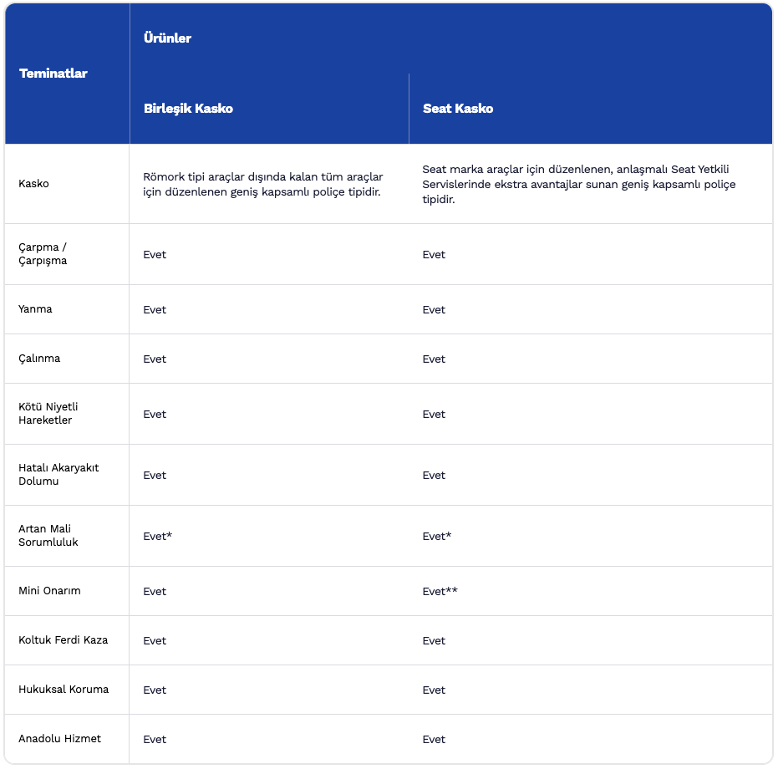Click the Artan Mali Sorumluluk label
Viewport: 778px width, 769px height.
(48, 536)
